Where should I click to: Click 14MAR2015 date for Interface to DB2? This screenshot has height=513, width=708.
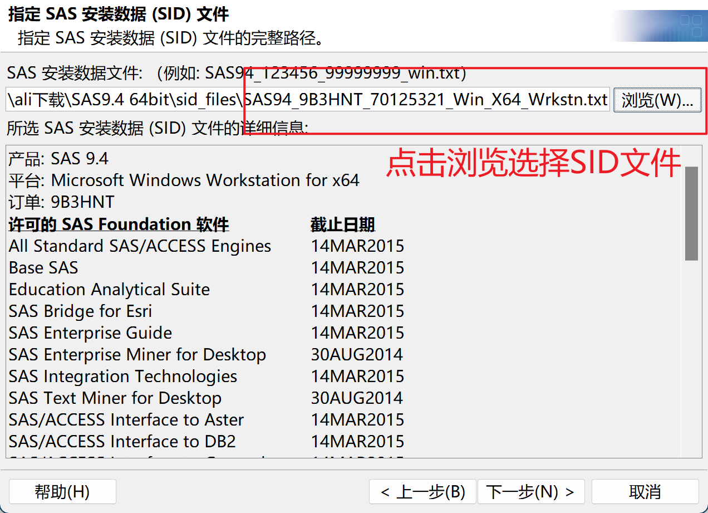pyautogui.click(x=357, y=442)
